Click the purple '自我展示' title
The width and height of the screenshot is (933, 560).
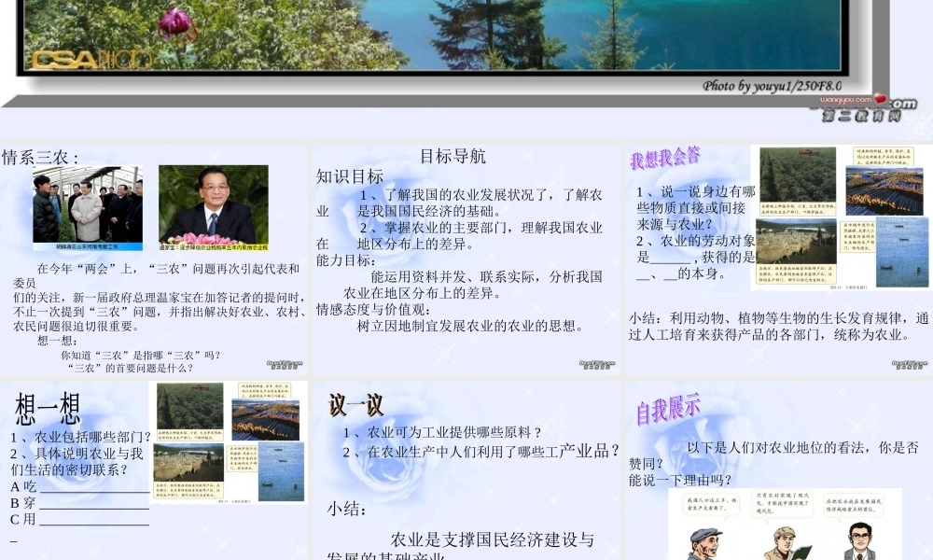[x=668, y=410]
